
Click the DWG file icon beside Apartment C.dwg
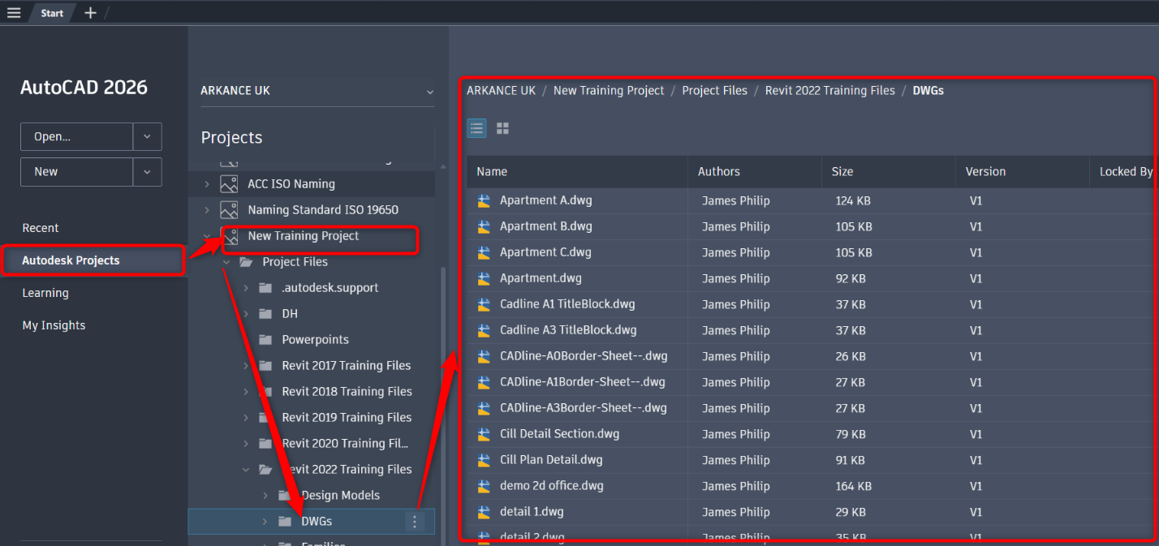coord(485,252)
